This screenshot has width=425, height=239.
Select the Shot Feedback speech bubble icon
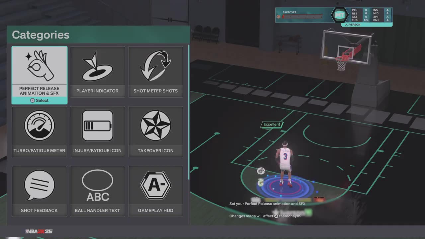click(40, 185)
